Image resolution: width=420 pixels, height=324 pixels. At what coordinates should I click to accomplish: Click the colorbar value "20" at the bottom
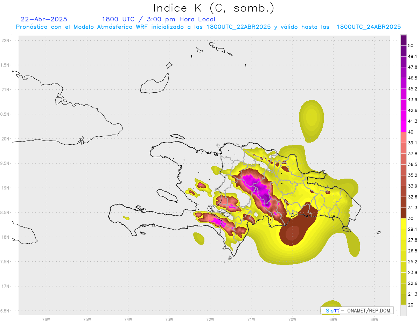pos(411,305)
